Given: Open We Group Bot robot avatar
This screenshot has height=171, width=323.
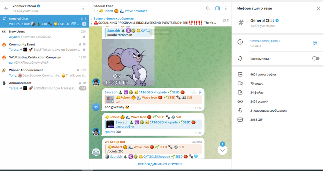Looking at the screenshot, I should pyautogui.click(x=96, y=152).
